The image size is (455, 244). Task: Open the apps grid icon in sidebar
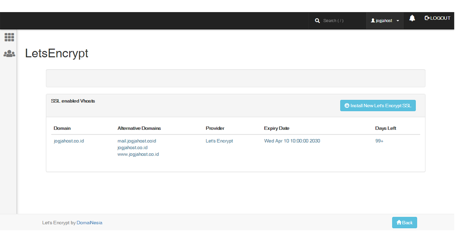click(9, 37)
